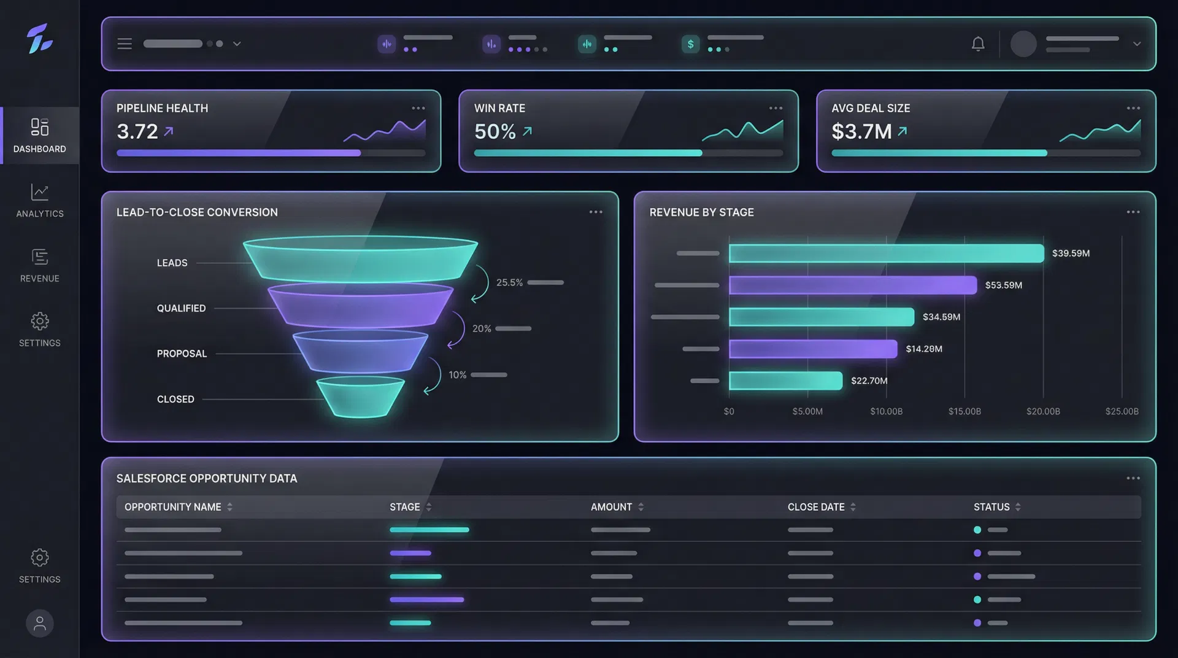Open the Avg Deal Size card options menu

1132,108
